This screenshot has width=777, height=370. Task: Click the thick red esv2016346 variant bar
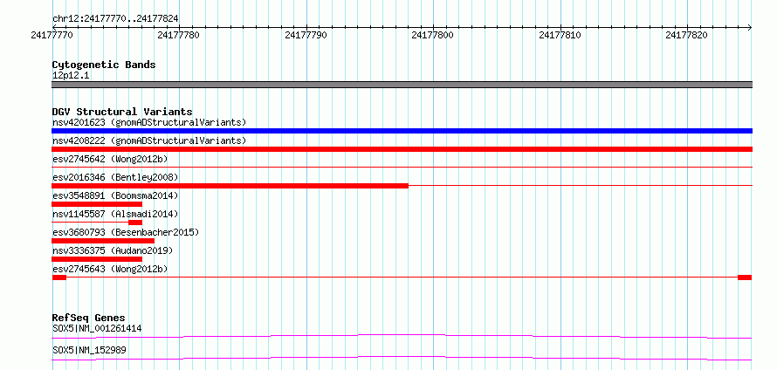click(x=230, y=186)
